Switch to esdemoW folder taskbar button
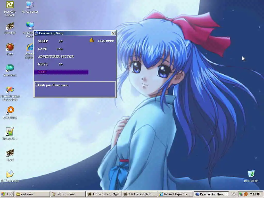 click(32, 194)
